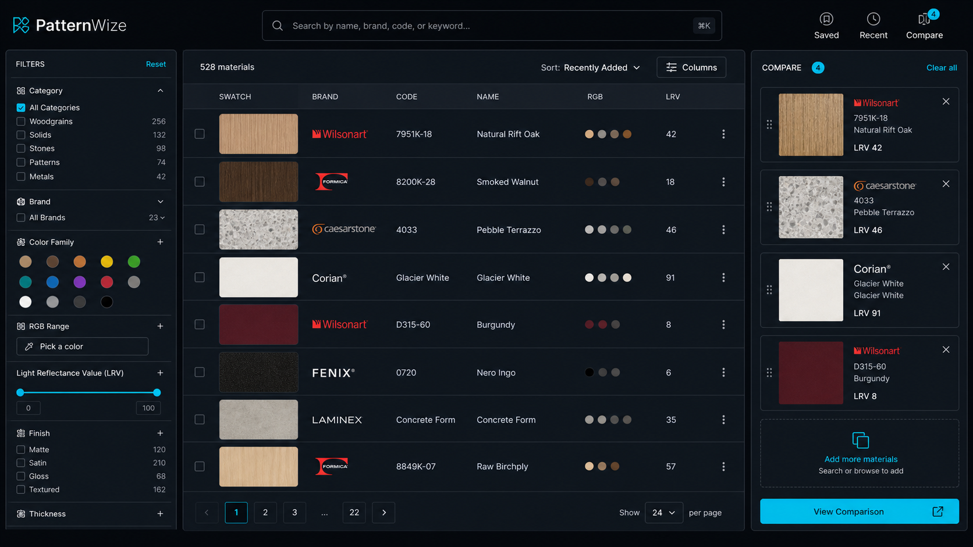The width and height of the screenshot is (973, 547).
Task: Go to next page arrow
Action: 383,513
